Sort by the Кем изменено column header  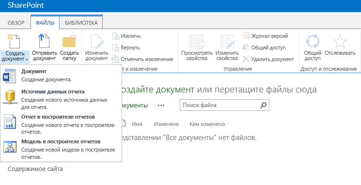[x=207, y=124]
